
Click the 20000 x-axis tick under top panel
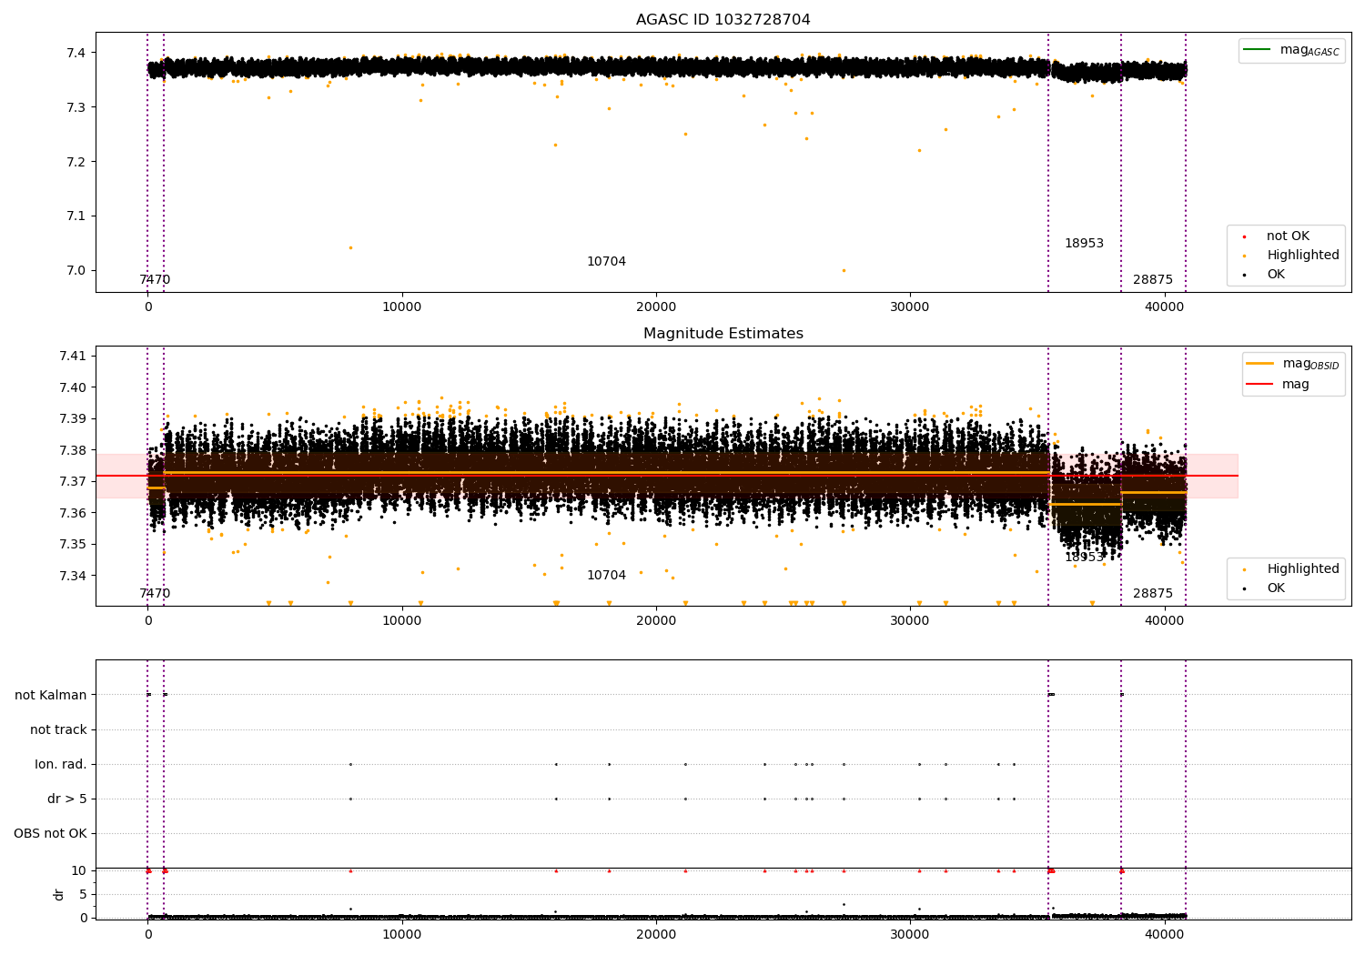click(x=655, y=307)
